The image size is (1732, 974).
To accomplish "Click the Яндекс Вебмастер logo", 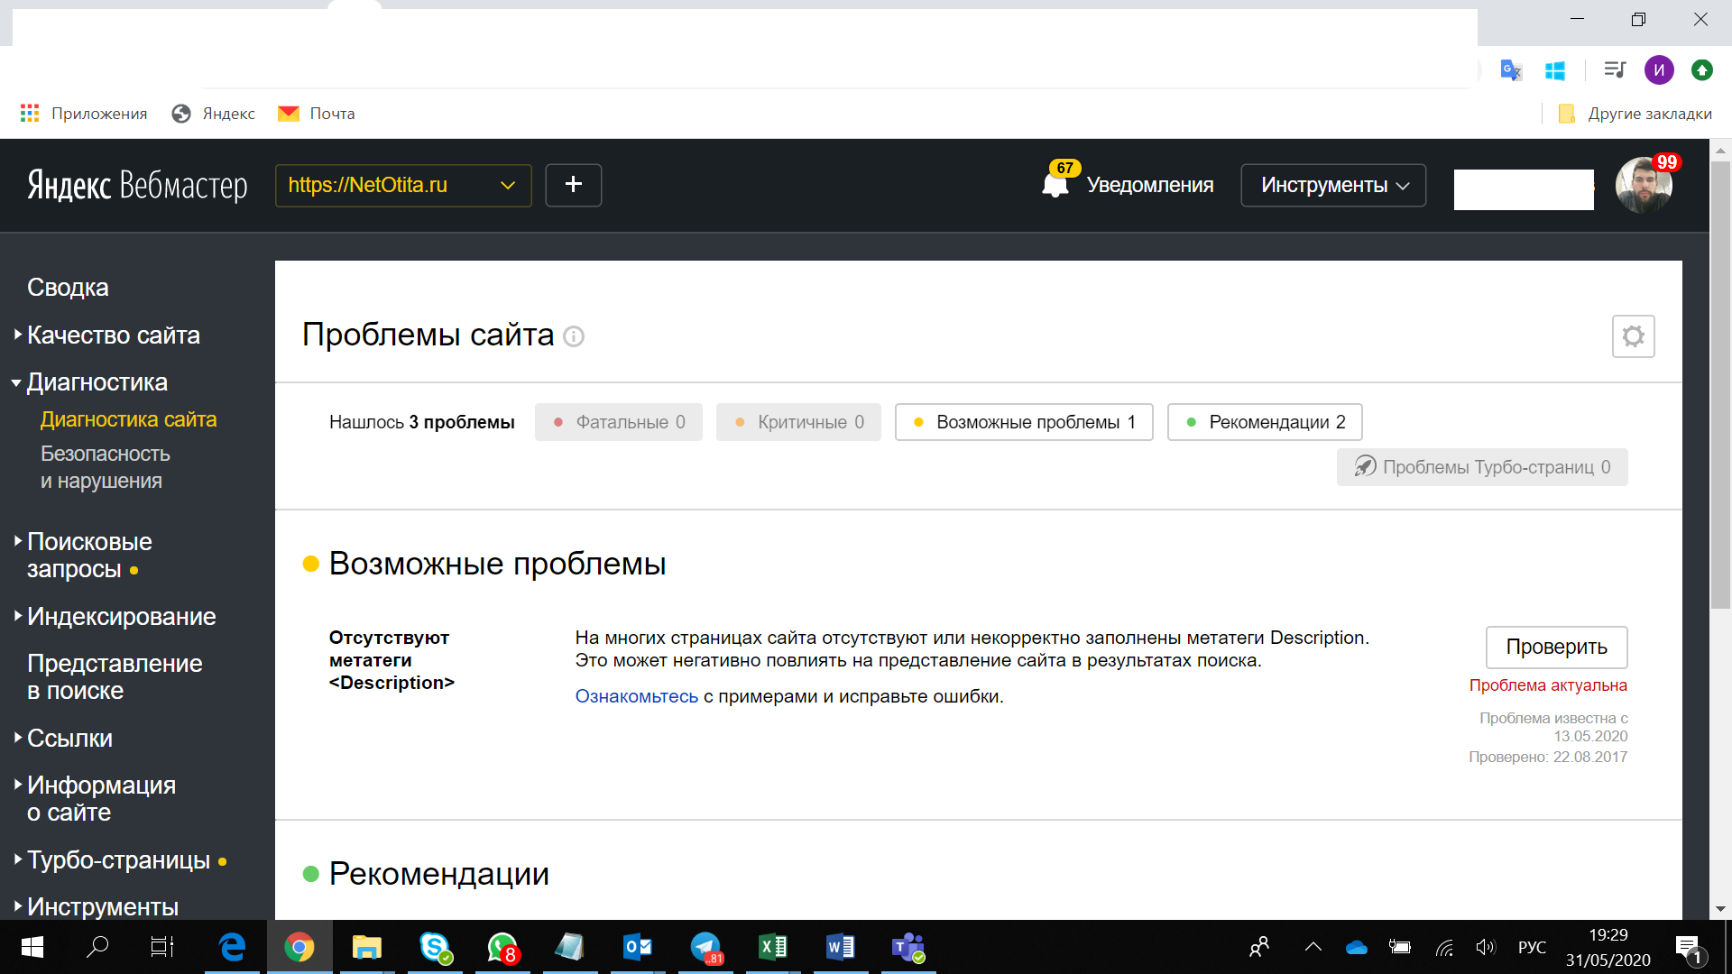I will (x=137, y=185).
